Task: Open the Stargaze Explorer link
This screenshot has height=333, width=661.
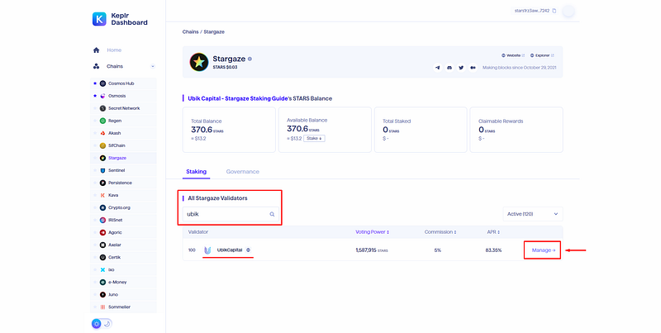Action: (x=542, y=55)
